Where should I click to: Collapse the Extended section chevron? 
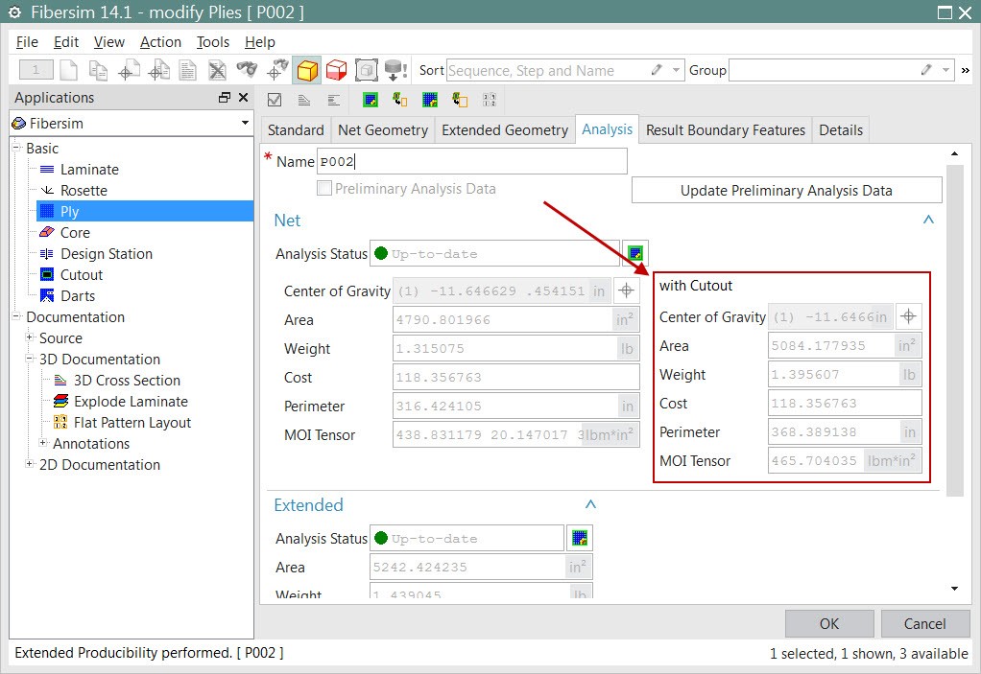point(589,505)
